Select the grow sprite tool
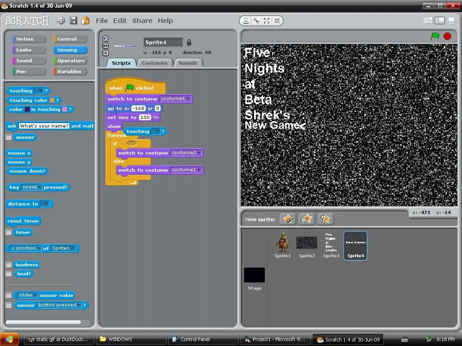This screenshot has height=346, width=462. (267, 21)
